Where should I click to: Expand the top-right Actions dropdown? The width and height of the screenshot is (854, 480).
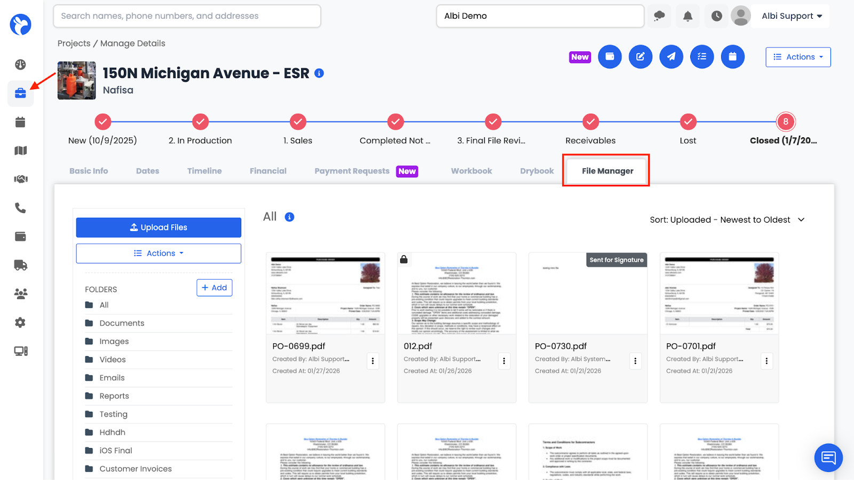click(798, 57)
